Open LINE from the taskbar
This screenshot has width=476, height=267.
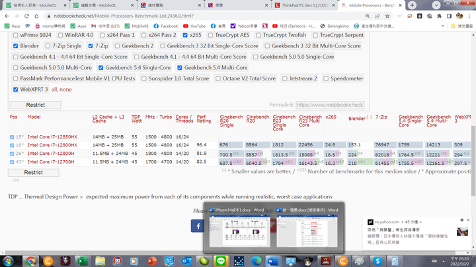point(221,261)
